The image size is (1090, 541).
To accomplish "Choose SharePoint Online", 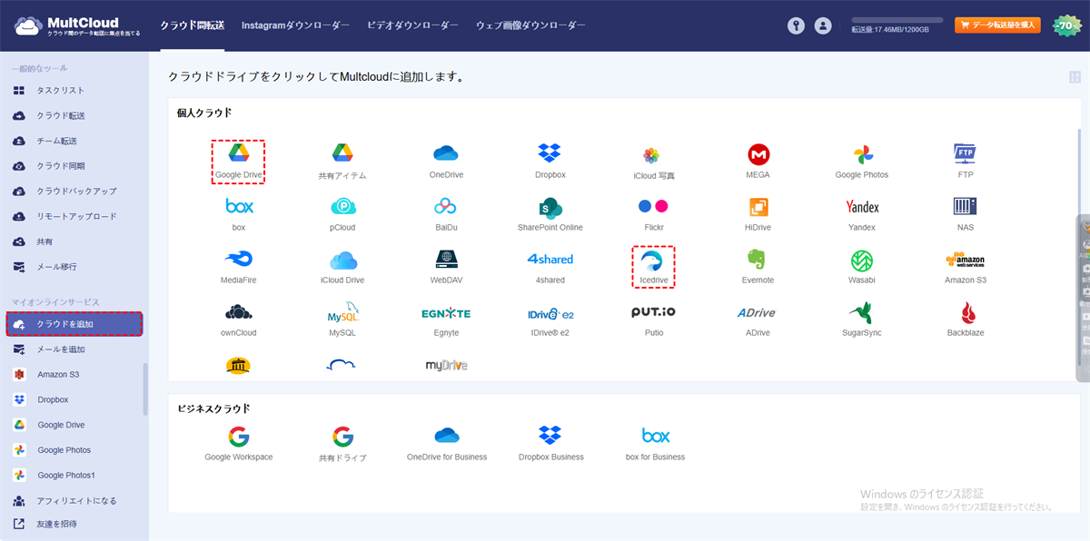I will pyautogui.click(x=550, y=214).
